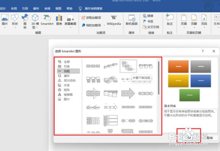Screen dimensions: 220x151
Task: Click 我的加载项 (My Add-ins)
Action: (x=91, y=25)
